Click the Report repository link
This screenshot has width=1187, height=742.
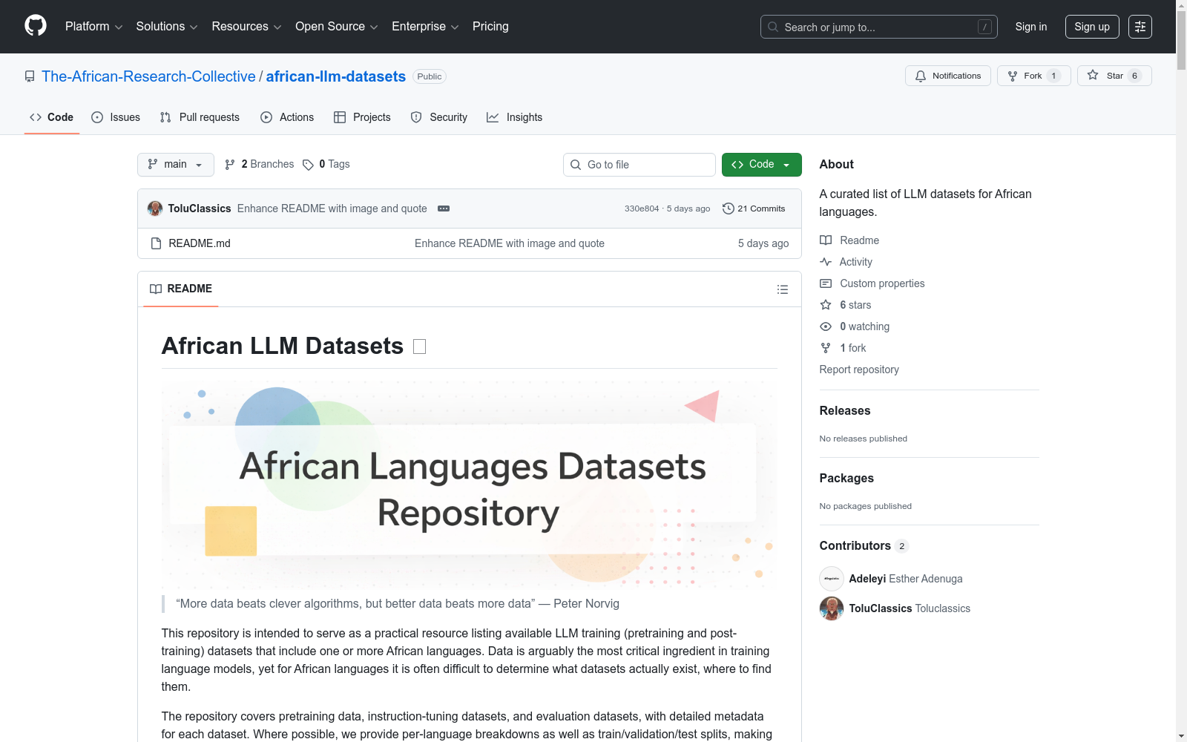[x=859, y=370]
